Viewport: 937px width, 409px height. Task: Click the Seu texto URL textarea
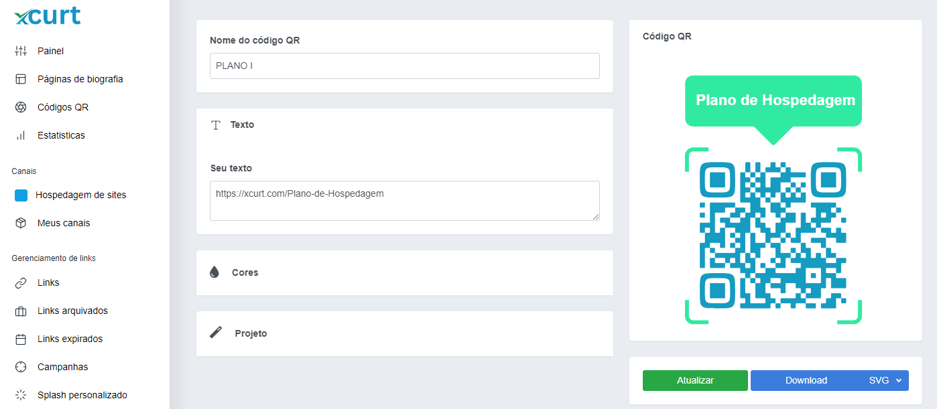click(404, 200)
